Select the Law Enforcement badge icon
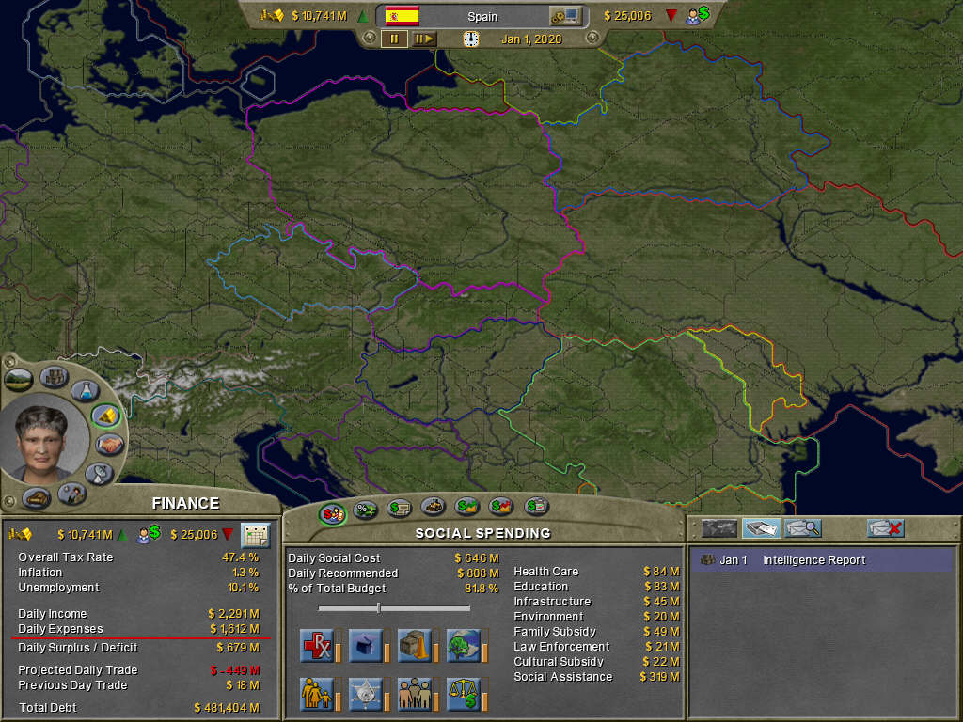963x722 pixels. click(x=365, y=694)
